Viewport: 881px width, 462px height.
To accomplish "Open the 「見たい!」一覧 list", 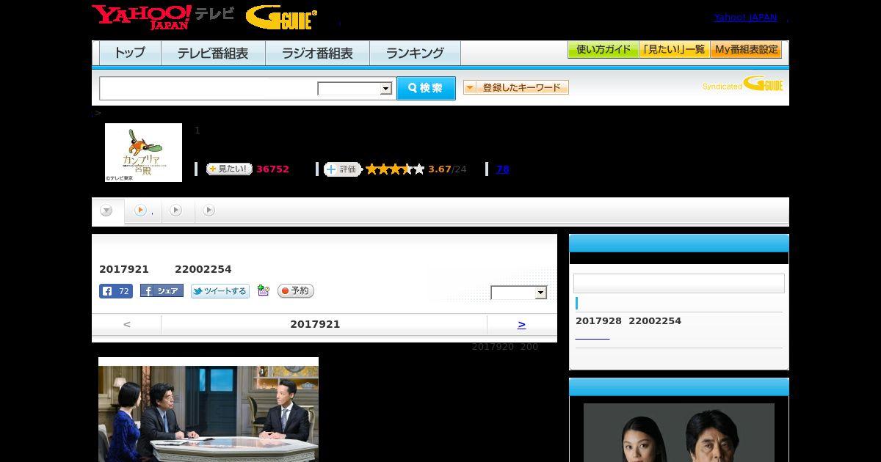I will click(x=674, y=50).
